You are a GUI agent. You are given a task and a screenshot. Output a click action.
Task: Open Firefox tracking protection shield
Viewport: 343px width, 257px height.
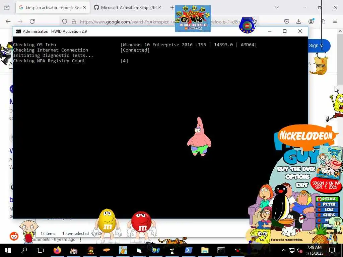point(65,21)
